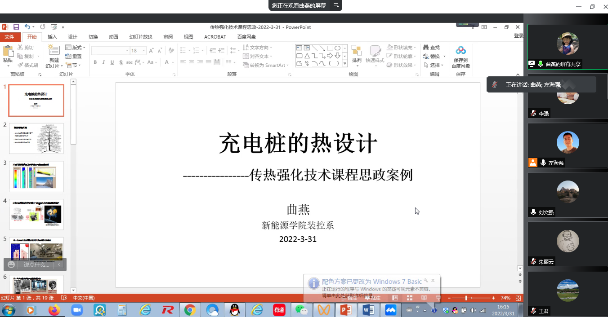
Task: Adjust the zoom slider in status bar
Action: (466, 298)
